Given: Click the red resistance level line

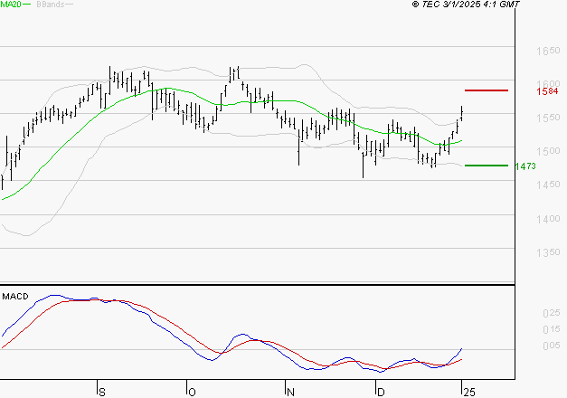Looking at the screenshot, I should [x=487, y=90].
